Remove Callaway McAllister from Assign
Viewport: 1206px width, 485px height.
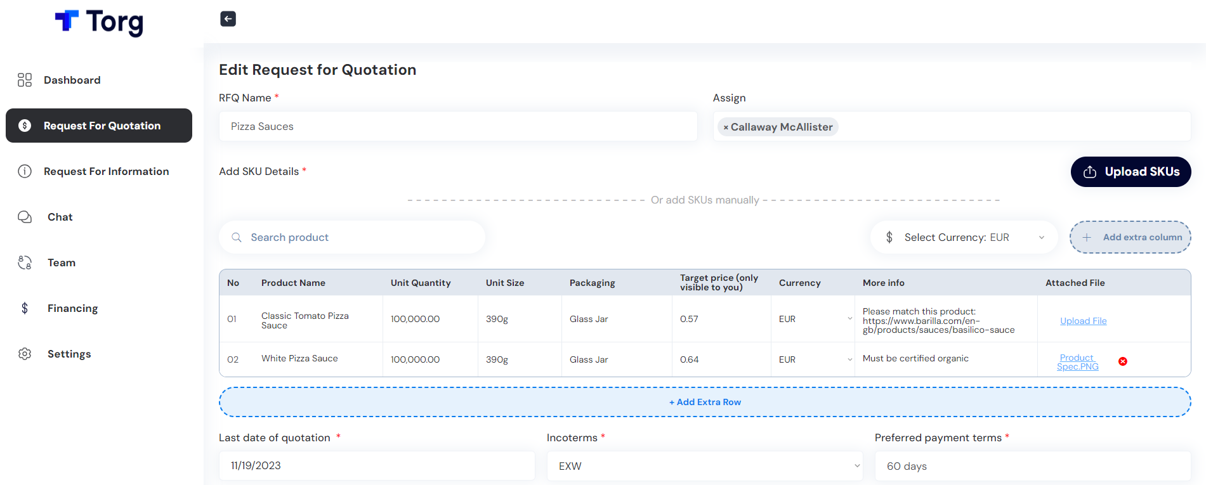tap(726, 127)
